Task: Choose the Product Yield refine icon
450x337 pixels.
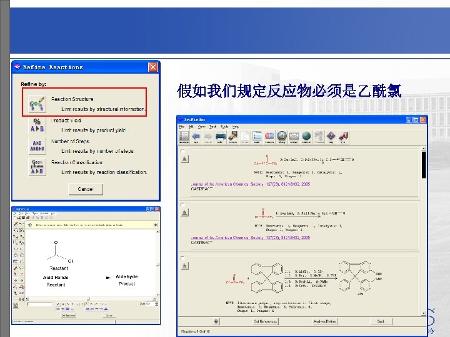Action: pyautogui.click(x=37, y=125)
